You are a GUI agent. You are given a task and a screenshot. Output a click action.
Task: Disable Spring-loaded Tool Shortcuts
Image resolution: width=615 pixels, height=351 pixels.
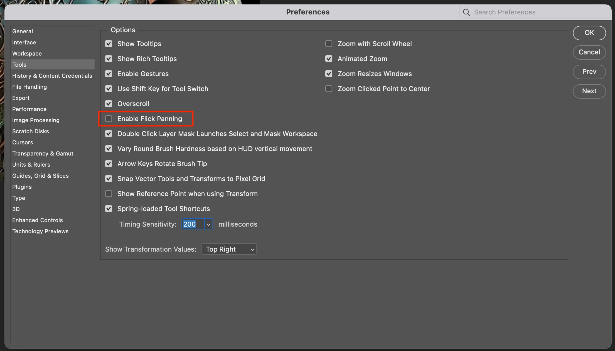pyautogui.click(x=109, y=209)
